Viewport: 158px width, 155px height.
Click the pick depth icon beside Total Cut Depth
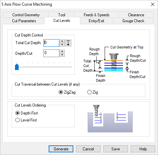point(68,43)
